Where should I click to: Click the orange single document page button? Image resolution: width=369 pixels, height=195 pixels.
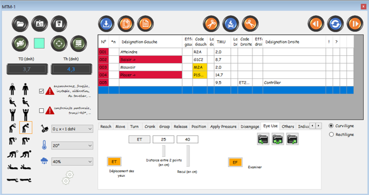(x=146, y=24)
